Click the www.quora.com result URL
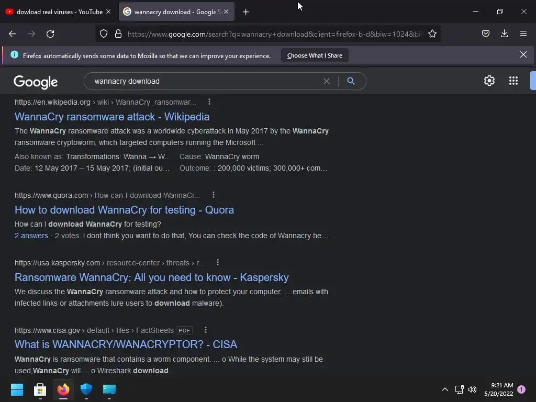Viewport: 536px width, 402px height. [107, 195]
